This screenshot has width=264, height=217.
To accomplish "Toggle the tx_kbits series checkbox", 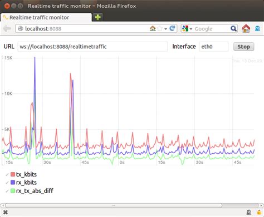I will (x=7, y=174).
